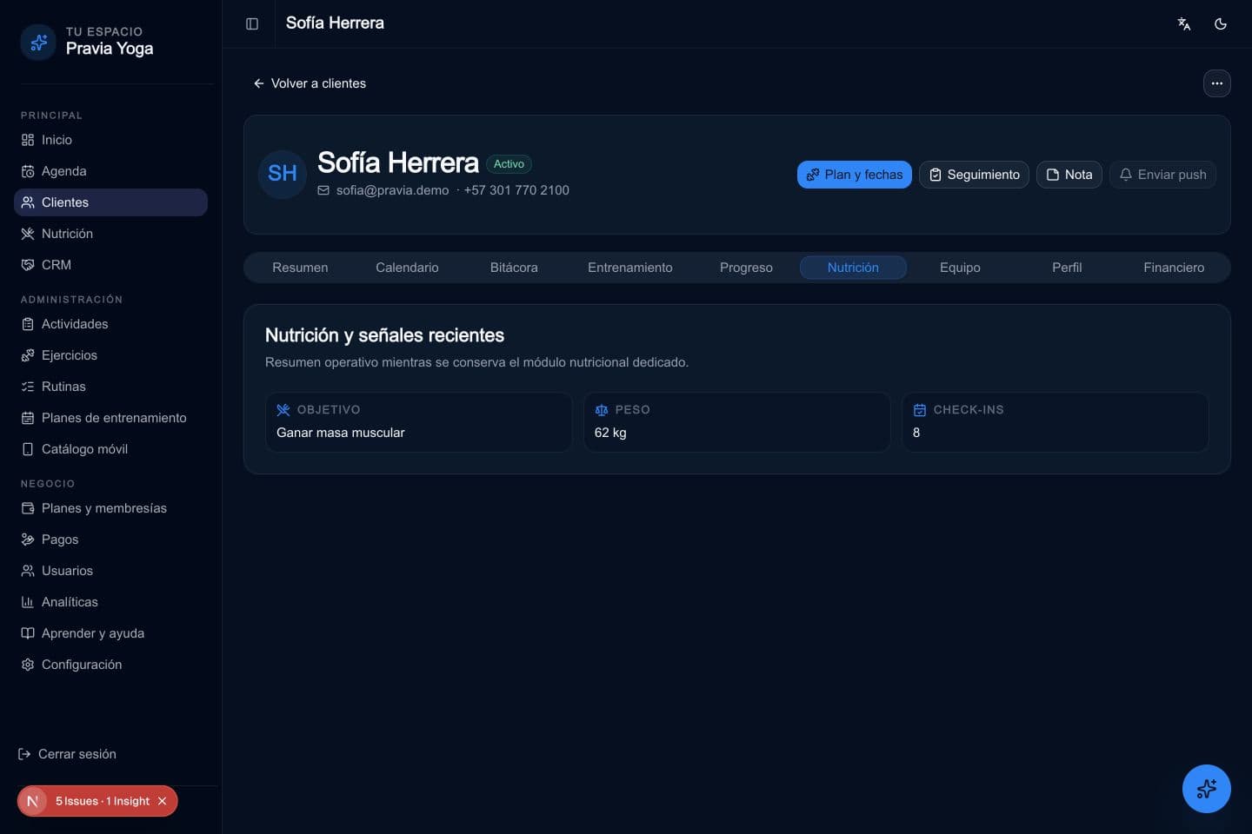Open the Entrenamiento tab

pos(630,268)
